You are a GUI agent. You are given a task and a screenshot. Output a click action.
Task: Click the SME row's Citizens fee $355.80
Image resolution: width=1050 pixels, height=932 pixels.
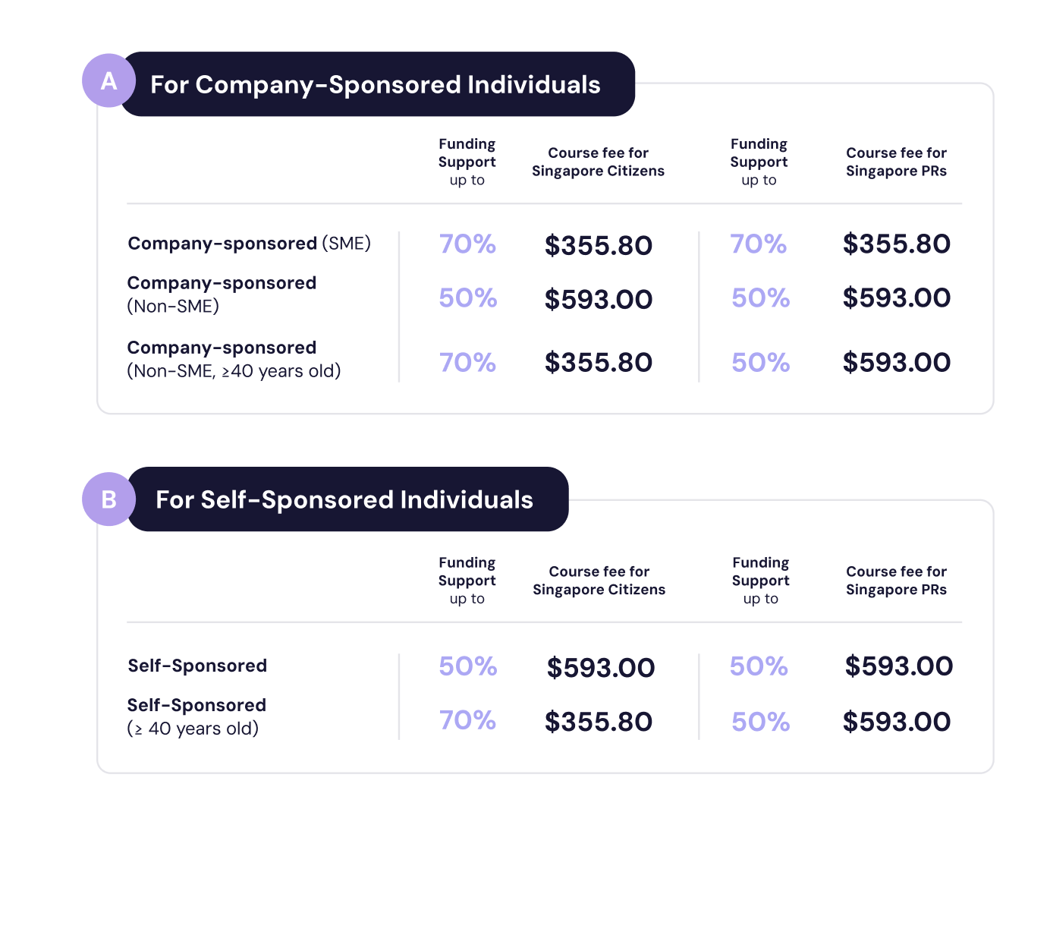[x=598, y=245]
